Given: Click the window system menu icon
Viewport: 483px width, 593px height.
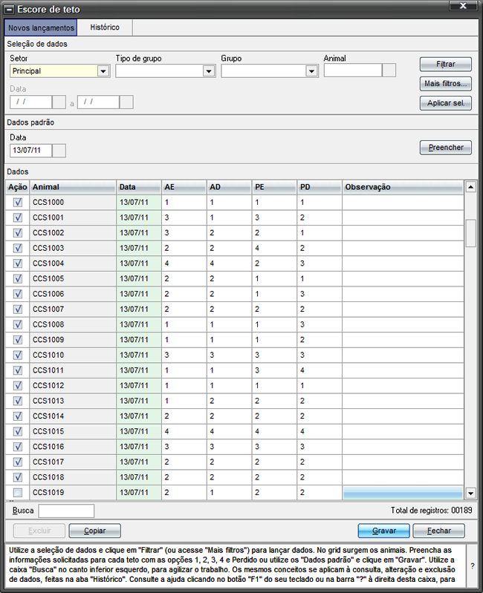Looking at the screenshot, I should 9,10.
